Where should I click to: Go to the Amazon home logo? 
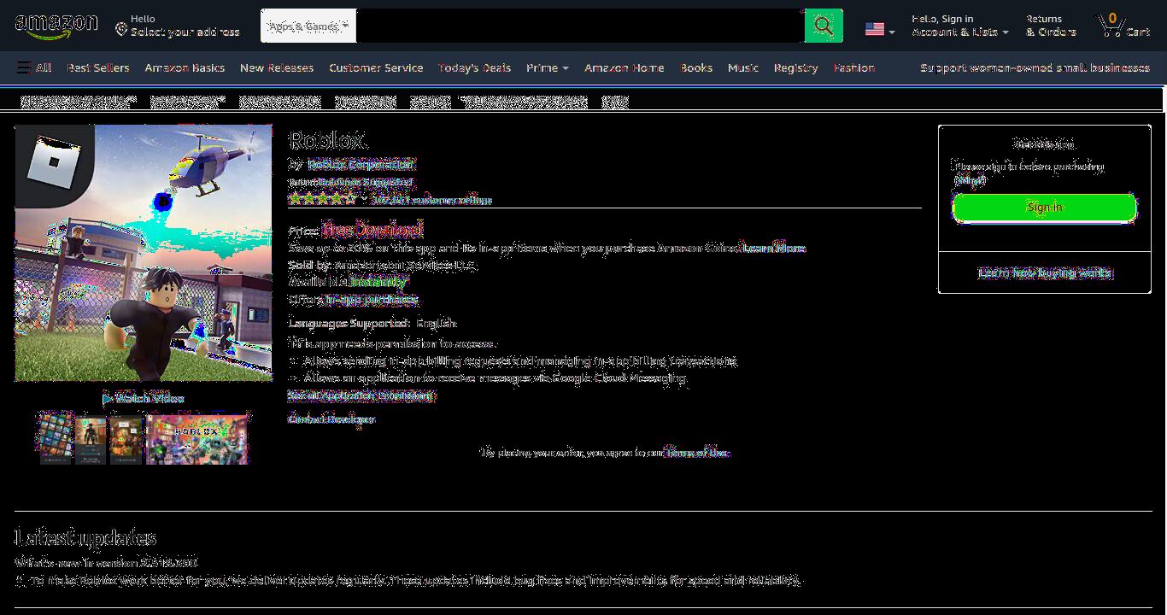pos(56,26)
